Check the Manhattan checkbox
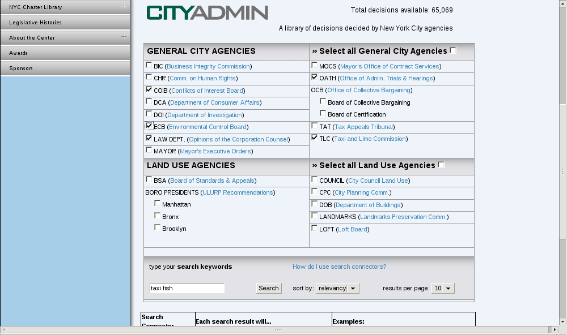This screenshot has width=567, height=335. point(157,203)
